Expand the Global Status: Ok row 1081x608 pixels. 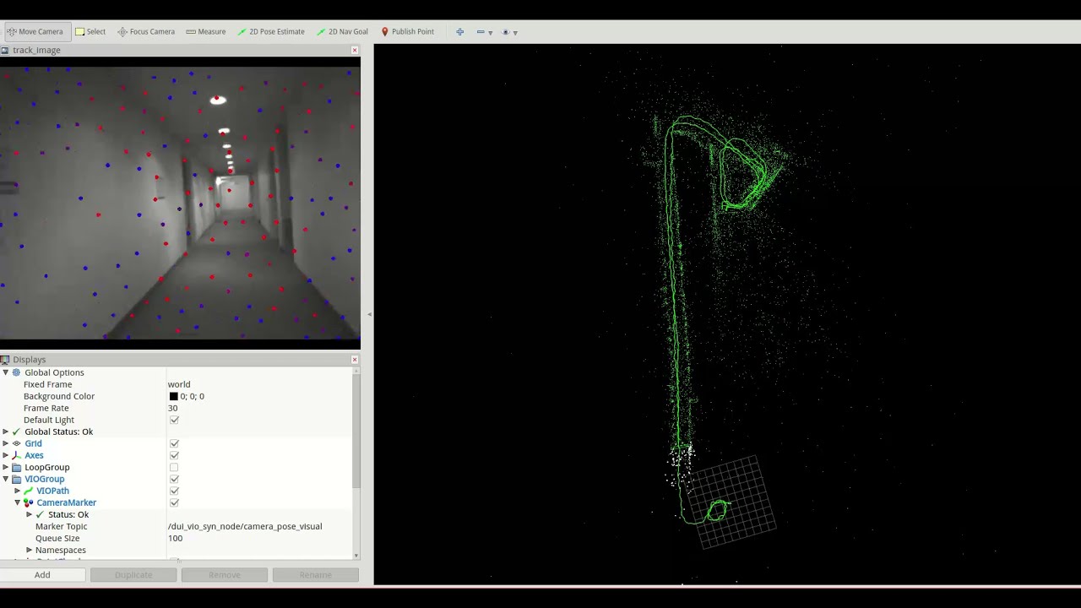click(x=6, y=432)
